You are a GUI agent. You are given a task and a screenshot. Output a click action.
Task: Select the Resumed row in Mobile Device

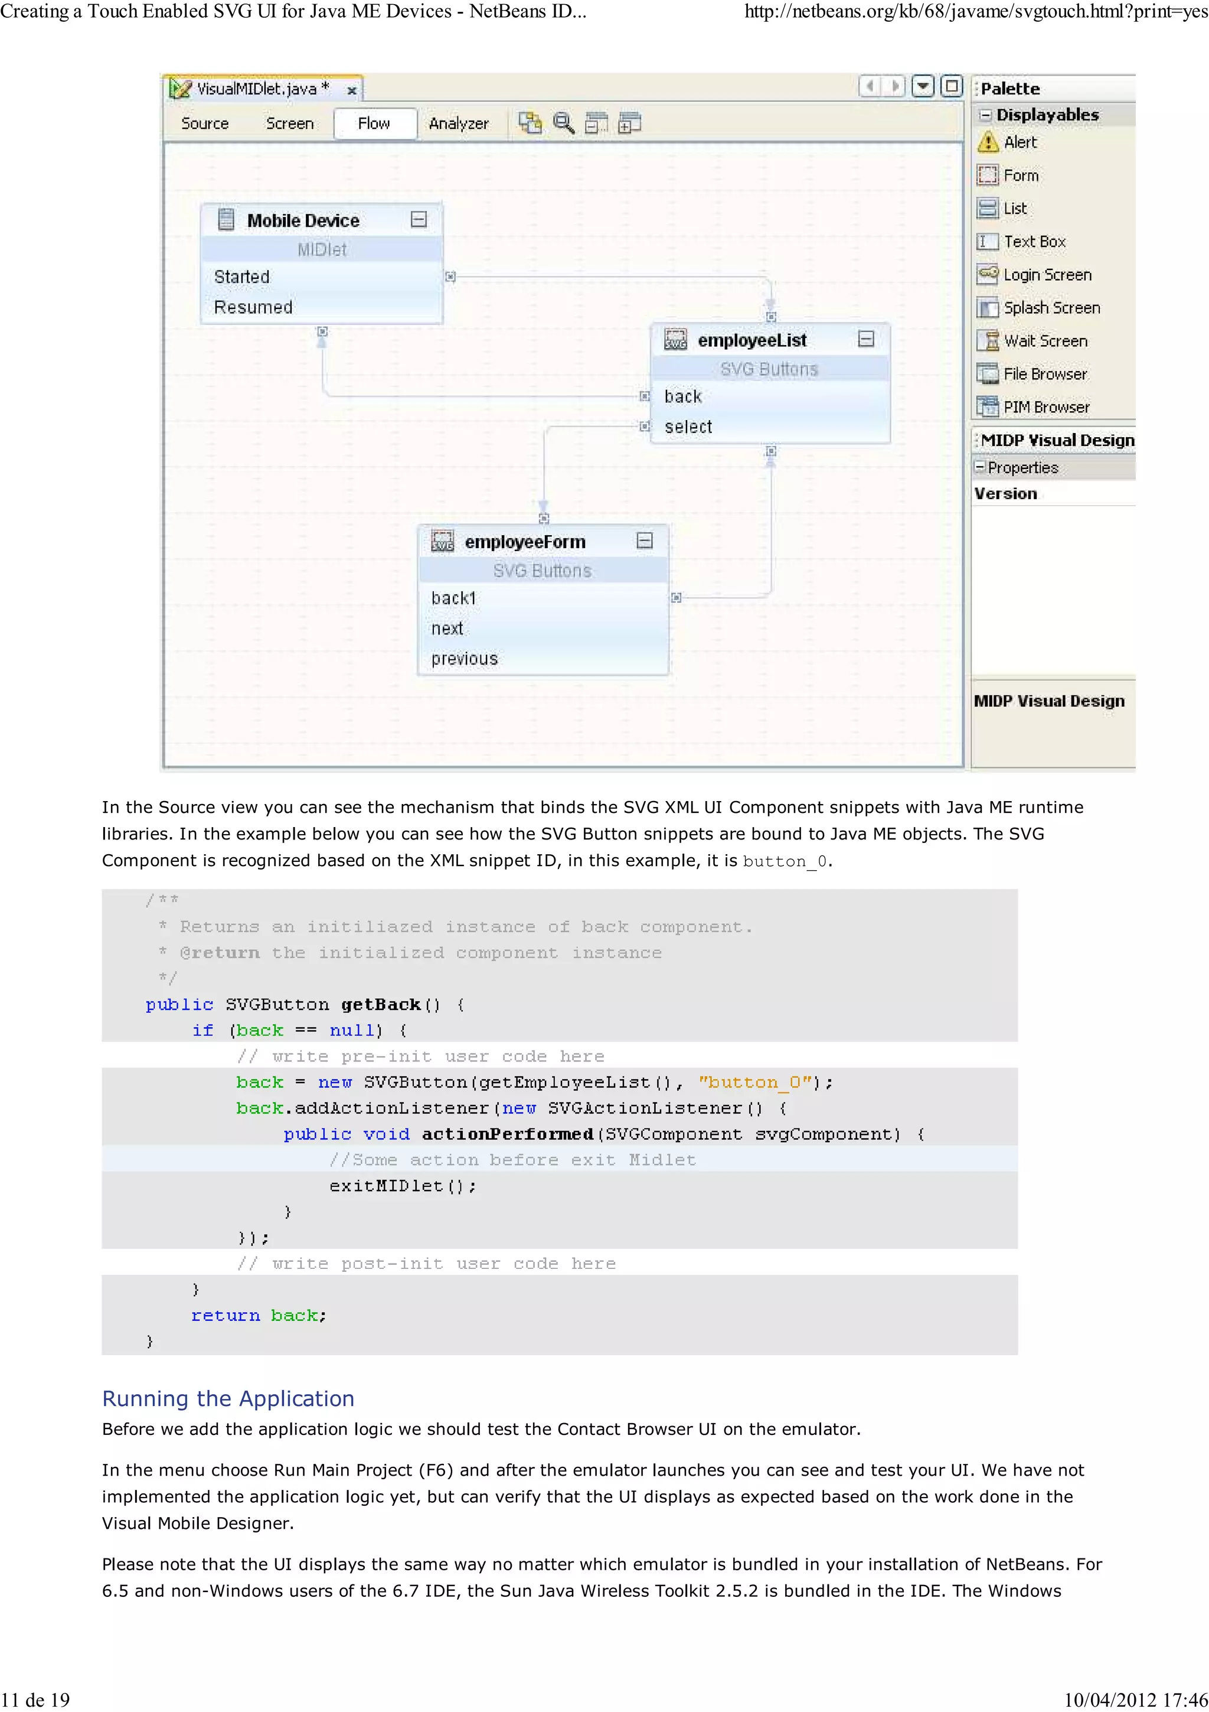click(x=322, y=307)
